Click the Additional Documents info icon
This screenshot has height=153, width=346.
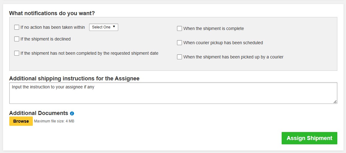pos(72,113)
